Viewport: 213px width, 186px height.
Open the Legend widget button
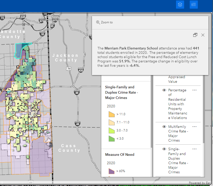193,5
